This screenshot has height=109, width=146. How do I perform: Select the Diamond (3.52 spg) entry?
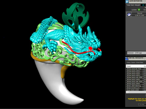[137, 53]
